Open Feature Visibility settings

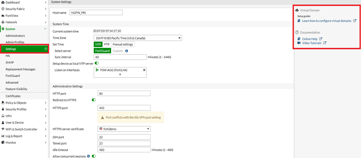click(16, 89)
